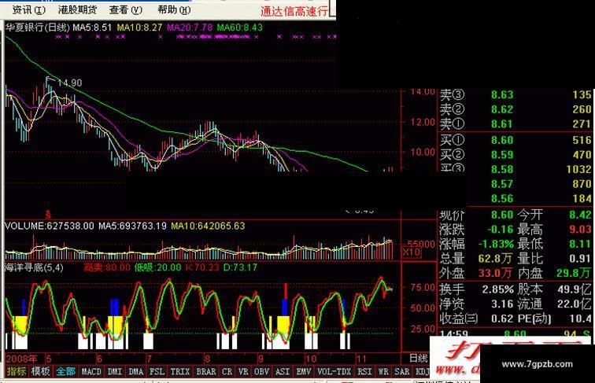Click the 高卖:80.00 indicator value

[107, 267]
